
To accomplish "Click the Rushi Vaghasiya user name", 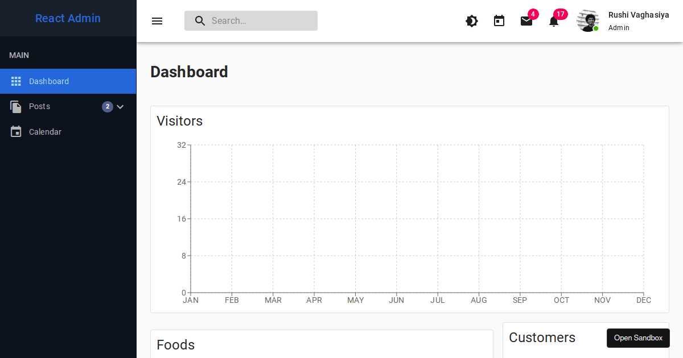I will pyautogui.click(x=639, y=15).
